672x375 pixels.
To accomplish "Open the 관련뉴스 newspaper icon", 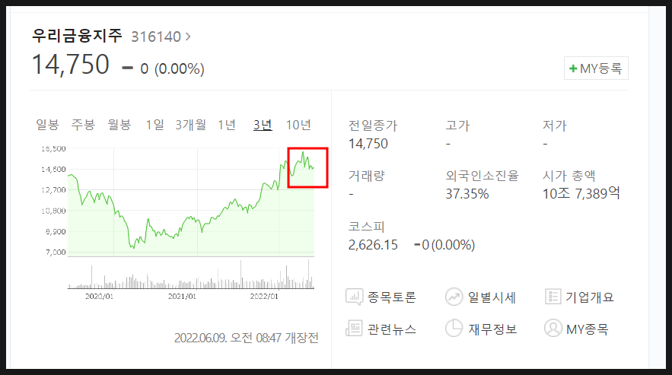I will point(354,329).
